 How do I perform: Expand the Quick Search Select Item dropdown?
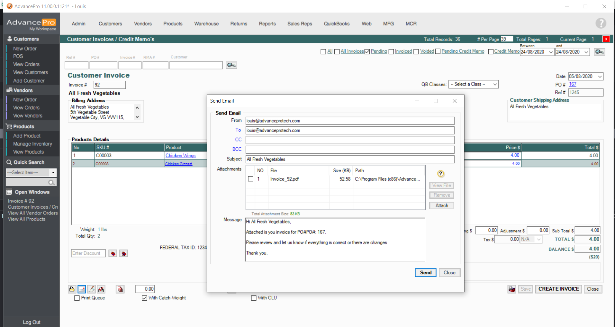(53, 173)
